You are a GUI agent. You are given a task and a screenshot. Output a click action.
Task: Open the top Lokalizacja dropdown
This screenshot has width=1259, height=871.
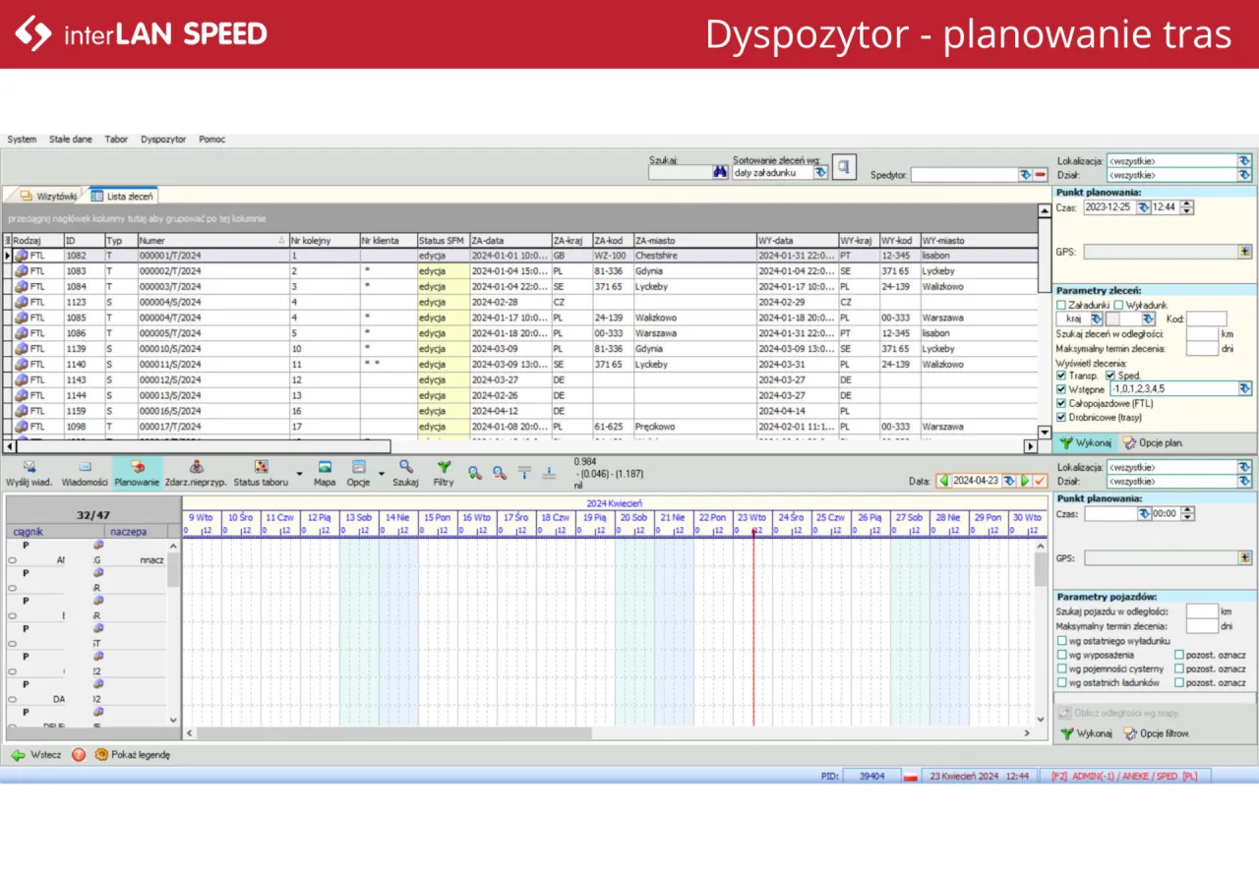point(1244,160)
